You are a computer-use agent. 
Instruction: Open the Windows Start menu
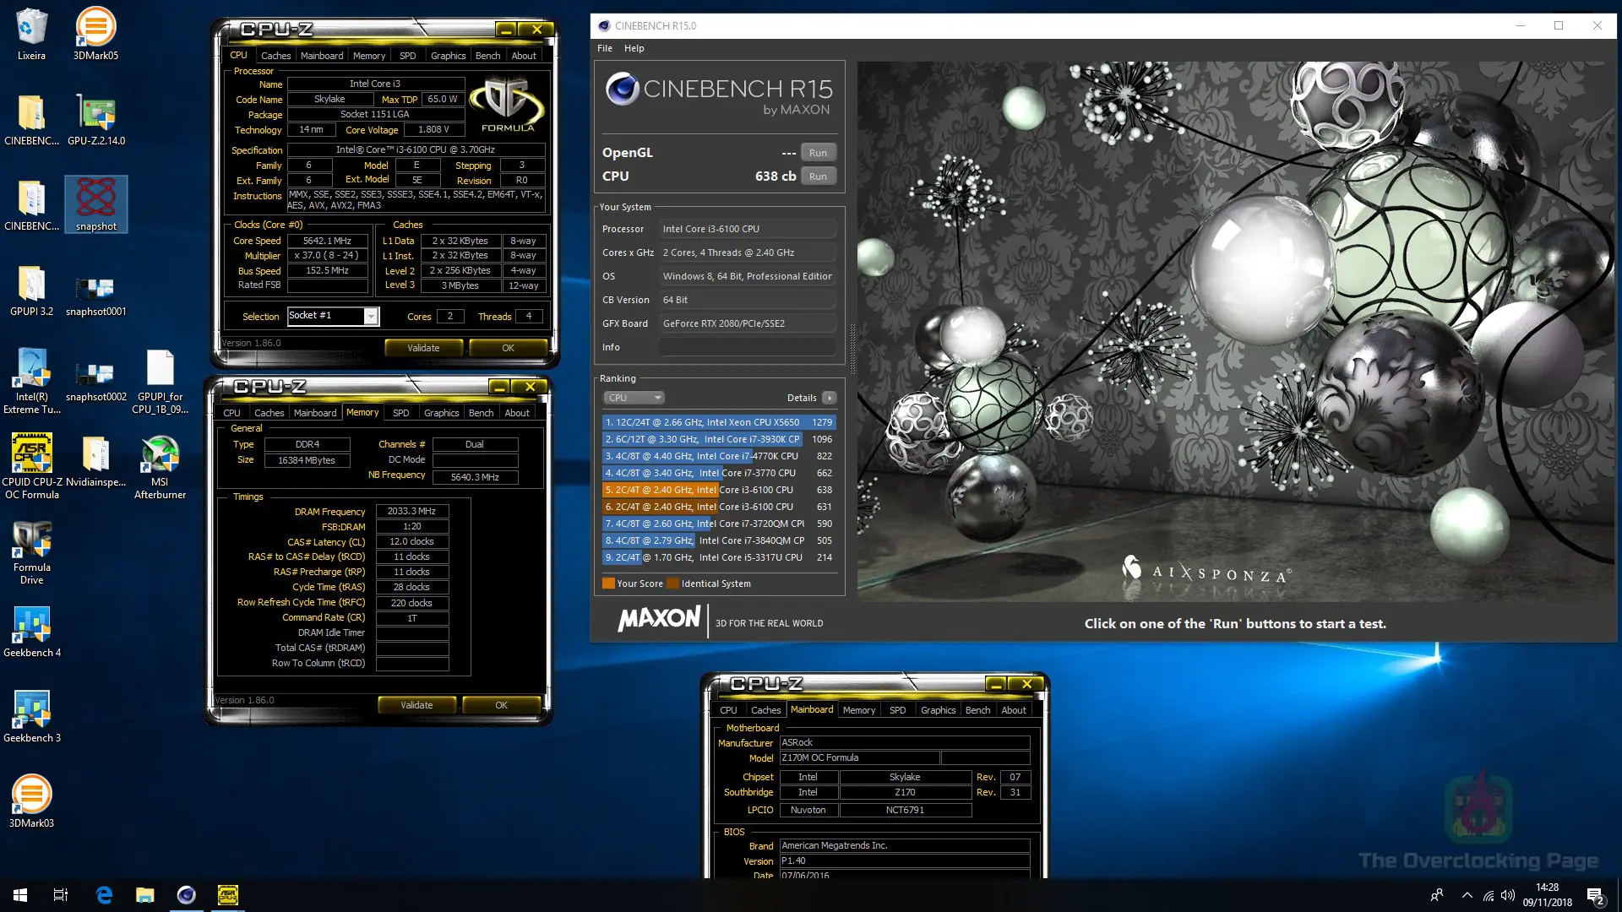[x=20, y=895]
